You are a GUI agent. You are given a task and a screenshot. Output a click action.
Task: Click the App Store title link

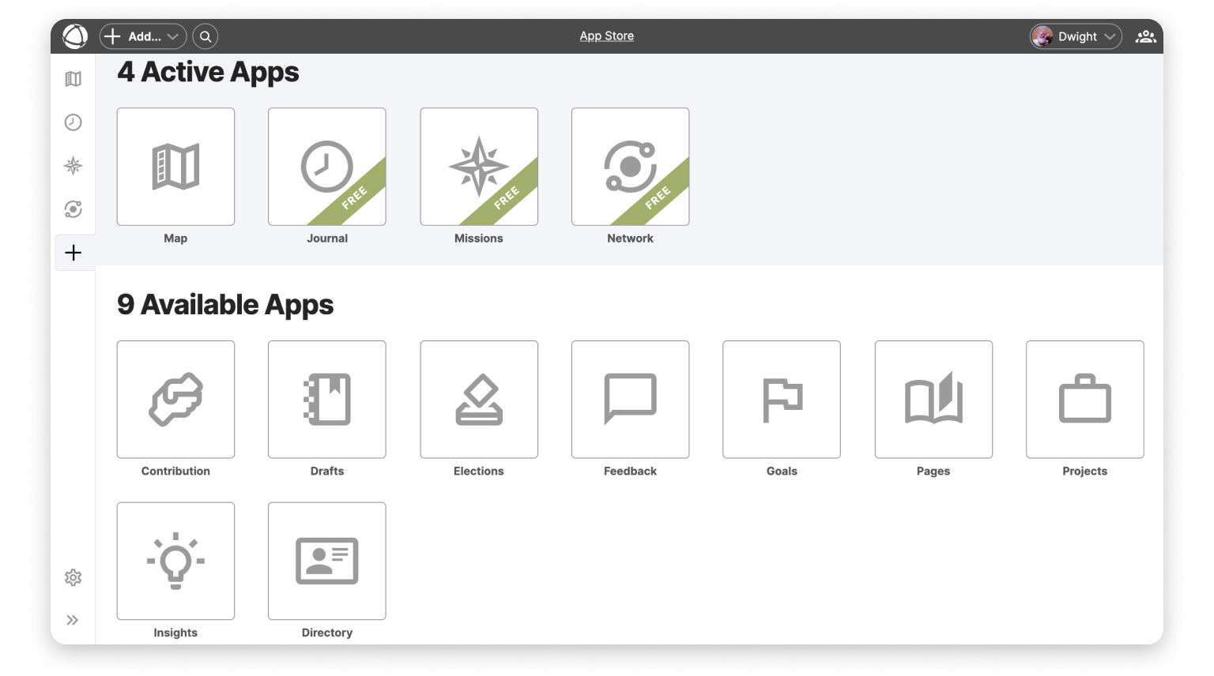coord(606,36)
